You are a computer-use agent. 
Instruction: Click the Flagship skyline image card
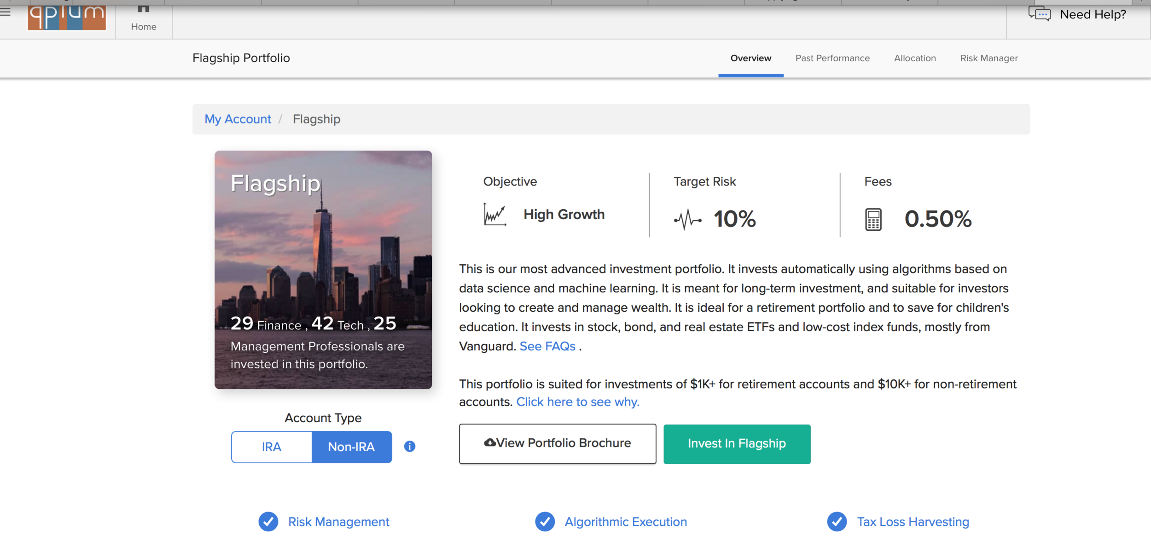(x=323, y=269)
